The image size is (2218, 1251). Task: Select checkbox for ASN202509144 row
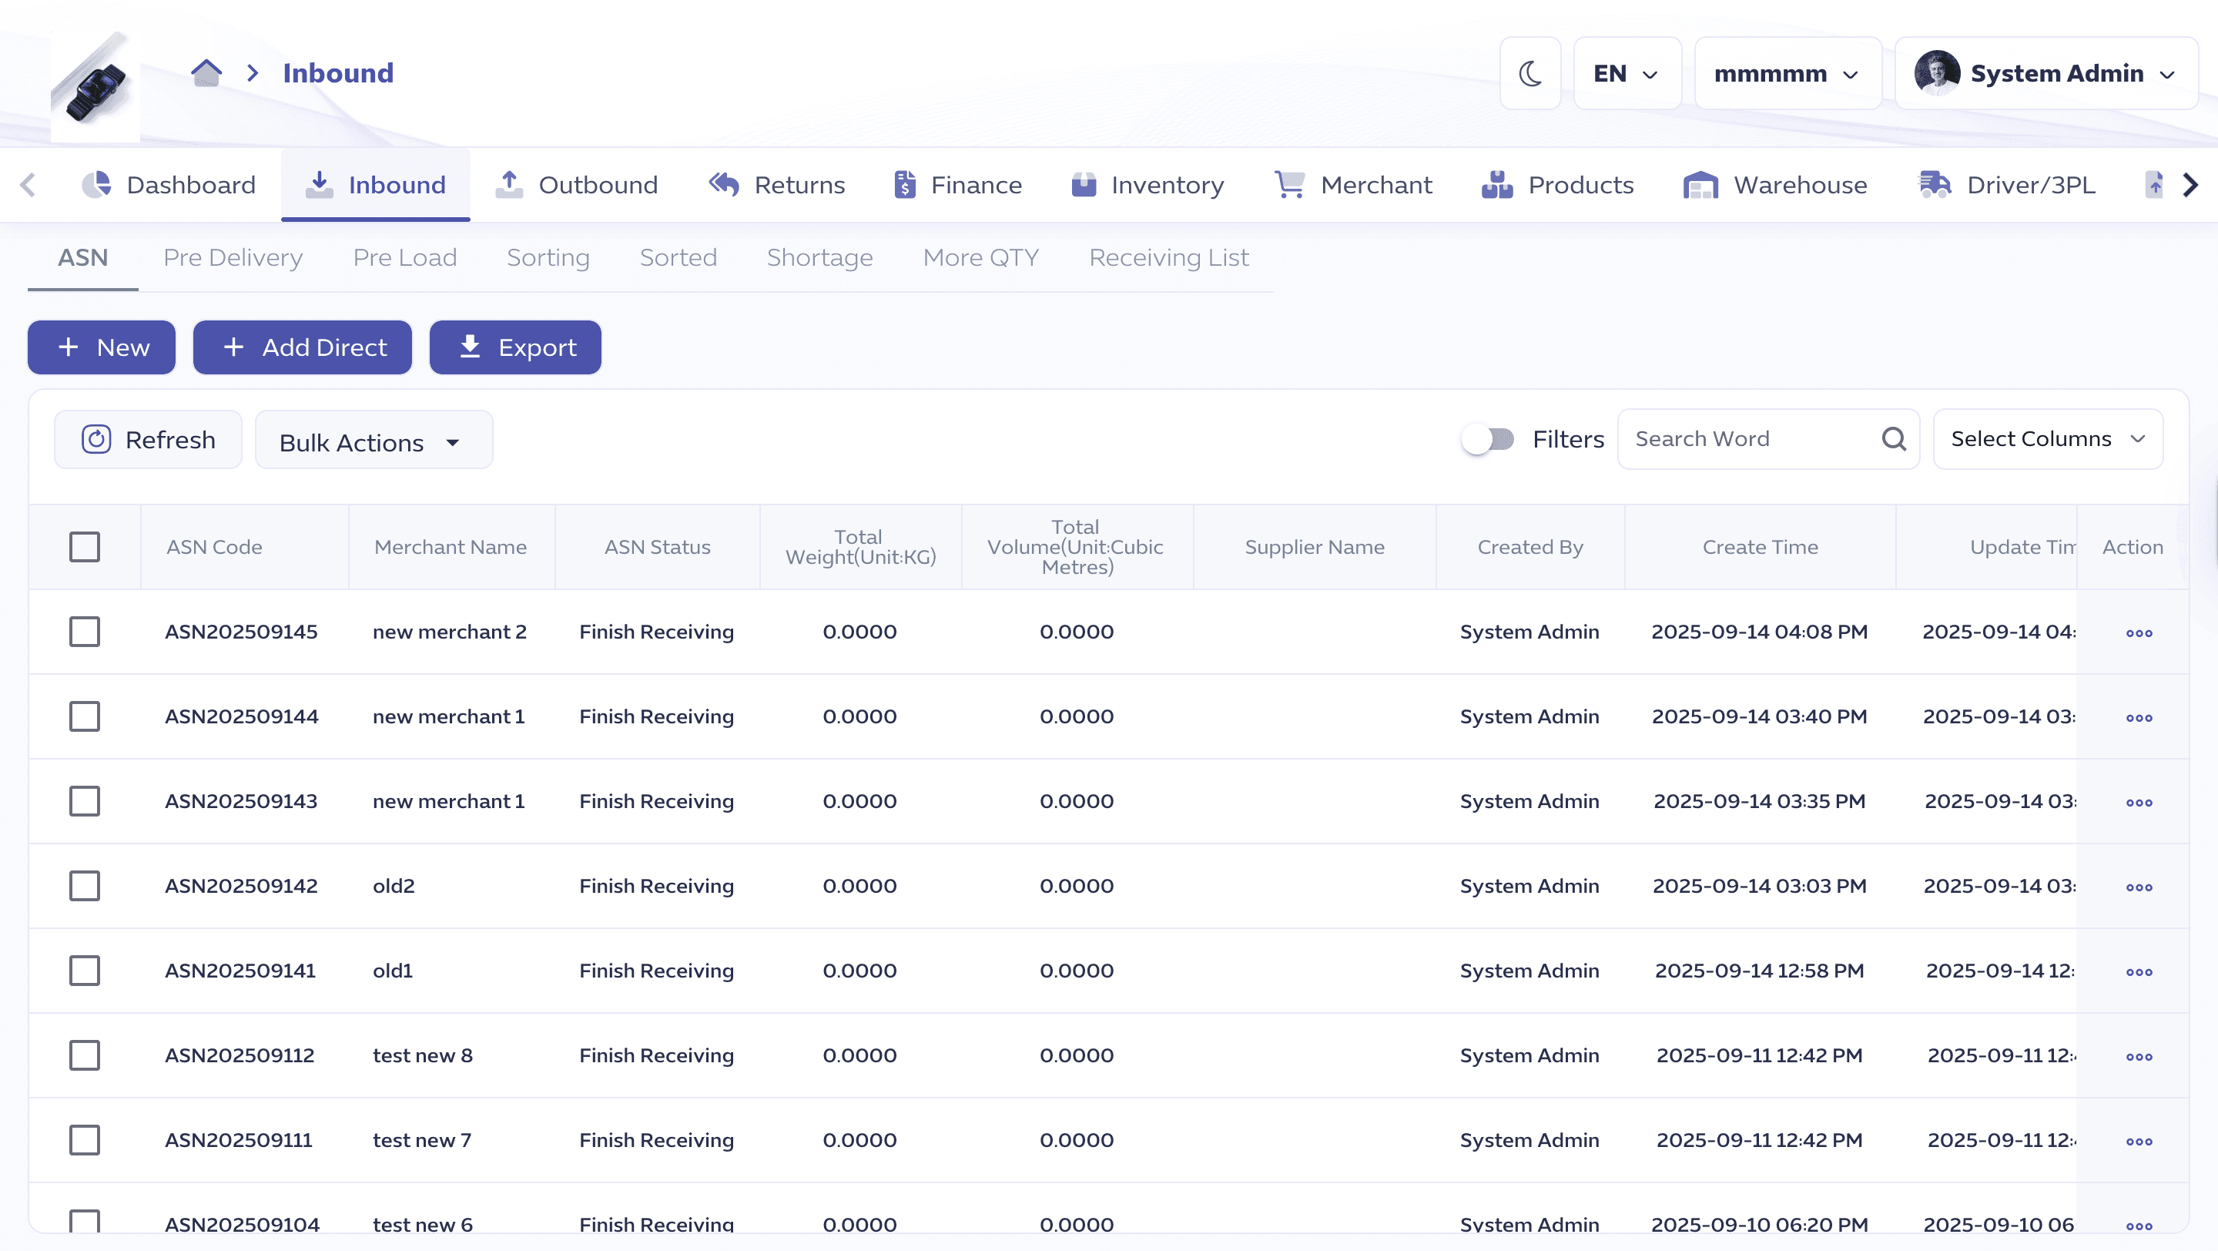pos(85,716)
